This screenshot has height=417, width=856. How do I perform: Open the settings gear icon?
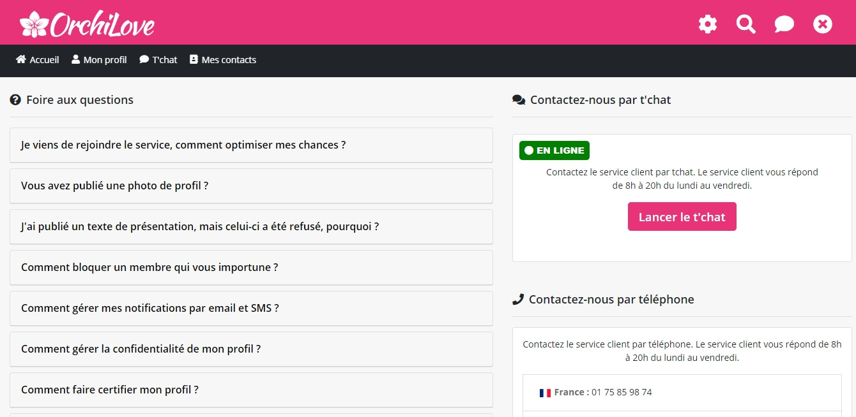[x=707, y=24]
